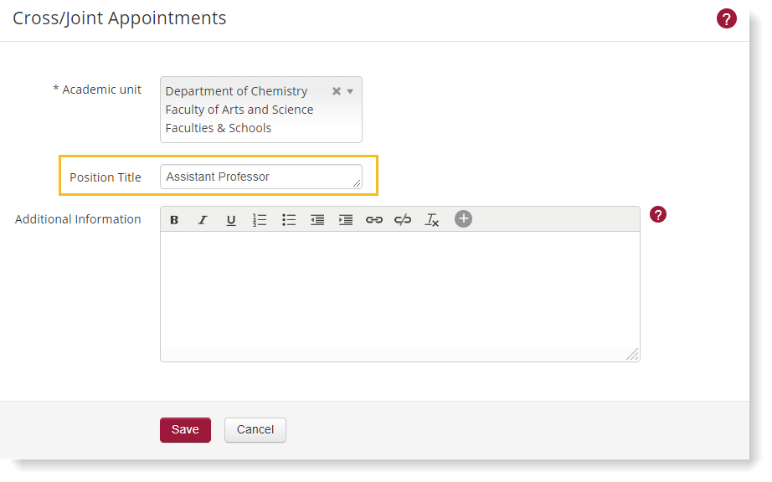
Task: Remove the link with the unlink icon
Action: coord(403,220)
